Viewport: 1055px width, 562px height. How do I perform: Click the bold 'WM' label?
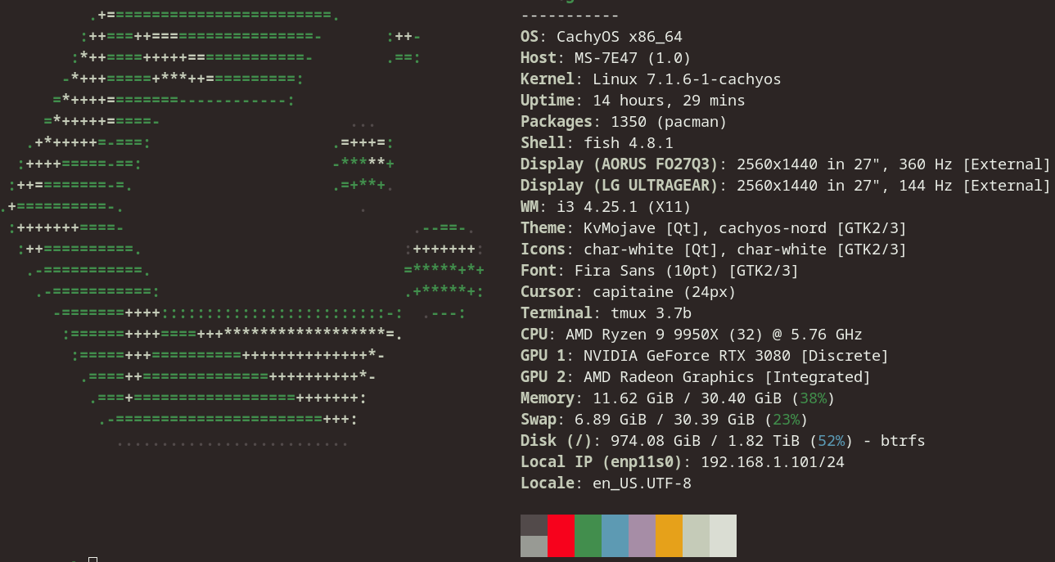click(530, 207)
